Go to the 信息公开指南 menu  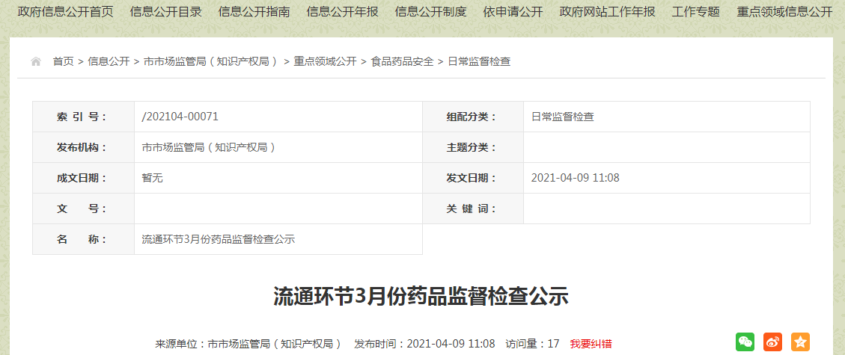pos(254,11)
